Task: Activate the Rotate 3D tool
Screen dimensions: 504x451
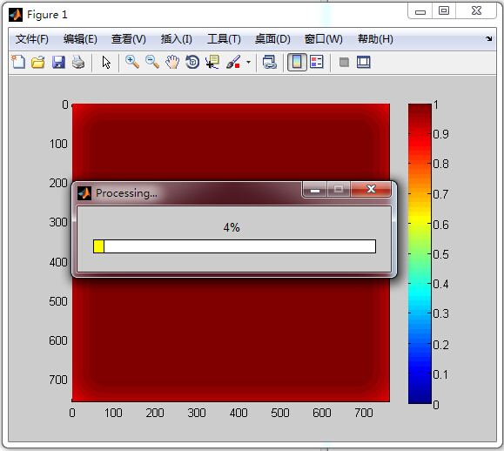Action: point(192,62)
